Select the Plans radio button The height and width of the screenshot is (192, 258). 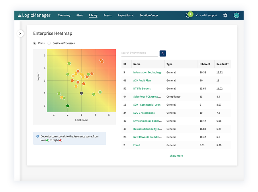coord(34,43)
